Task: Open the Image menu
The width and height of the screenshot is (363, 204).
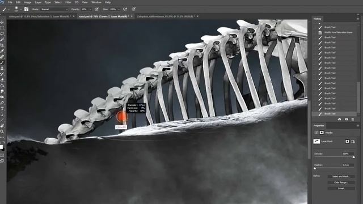Action: 28,2
